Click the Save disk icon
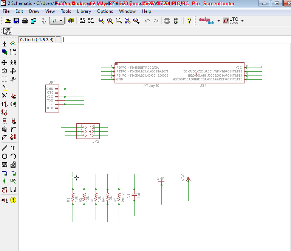291x251 pixels. [x=16, y=21]
